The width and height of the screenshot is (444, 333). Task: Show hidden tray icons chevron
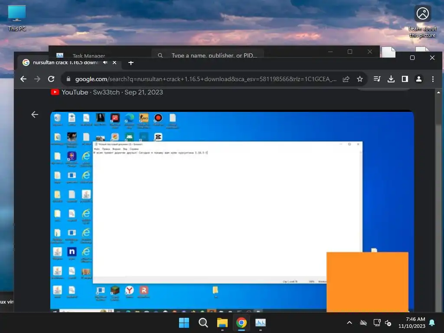point(349,323)
